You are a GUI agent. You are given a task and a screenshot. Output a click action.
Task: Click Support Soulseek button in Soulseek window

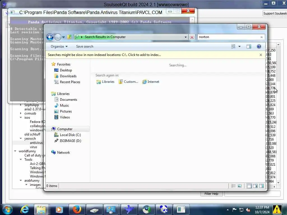[275, 13]
